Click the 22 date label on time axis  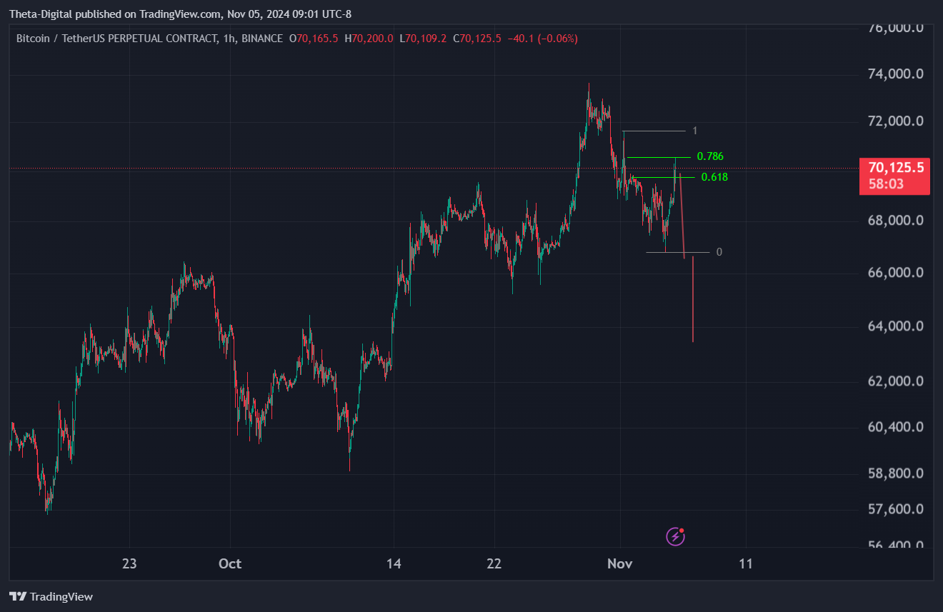494,563
